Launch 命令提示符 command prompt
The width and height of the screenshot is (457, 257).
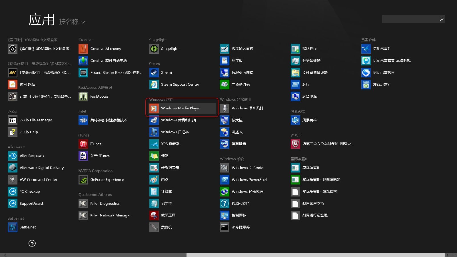235,227
